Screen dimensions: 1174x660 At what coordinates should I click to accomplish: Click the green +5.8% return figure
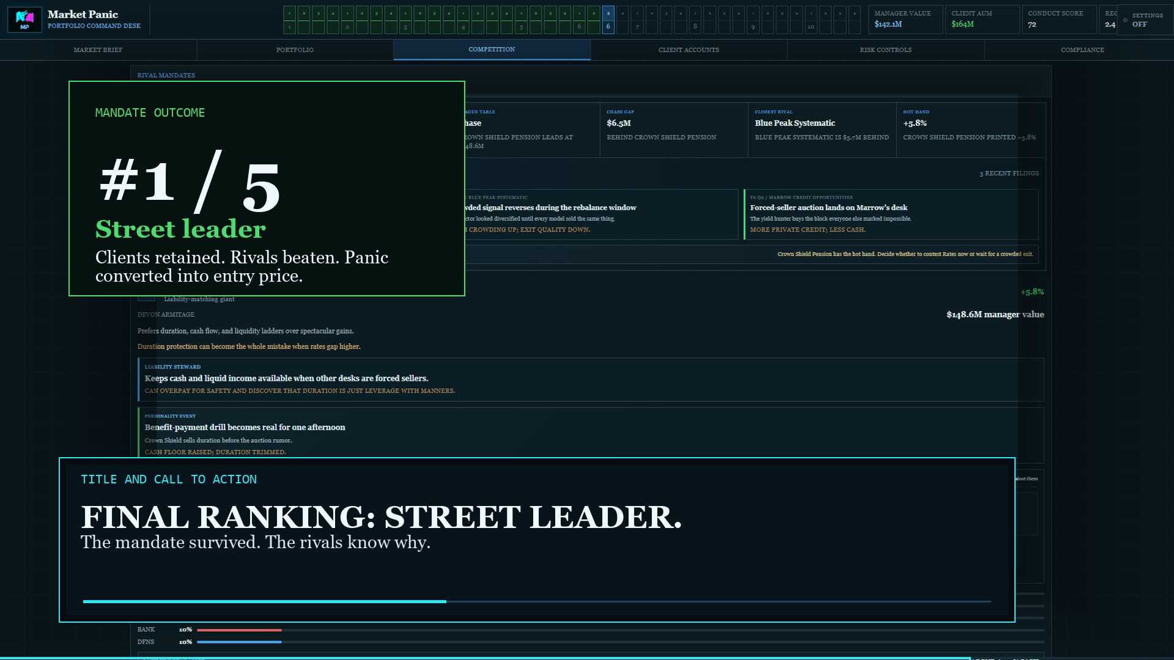[x=1032, y=292]
